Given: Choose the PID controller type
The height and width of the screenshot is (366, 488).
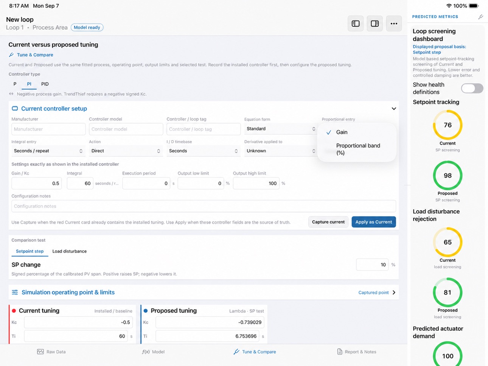Looking at the screenshot, I should [45, 84].
